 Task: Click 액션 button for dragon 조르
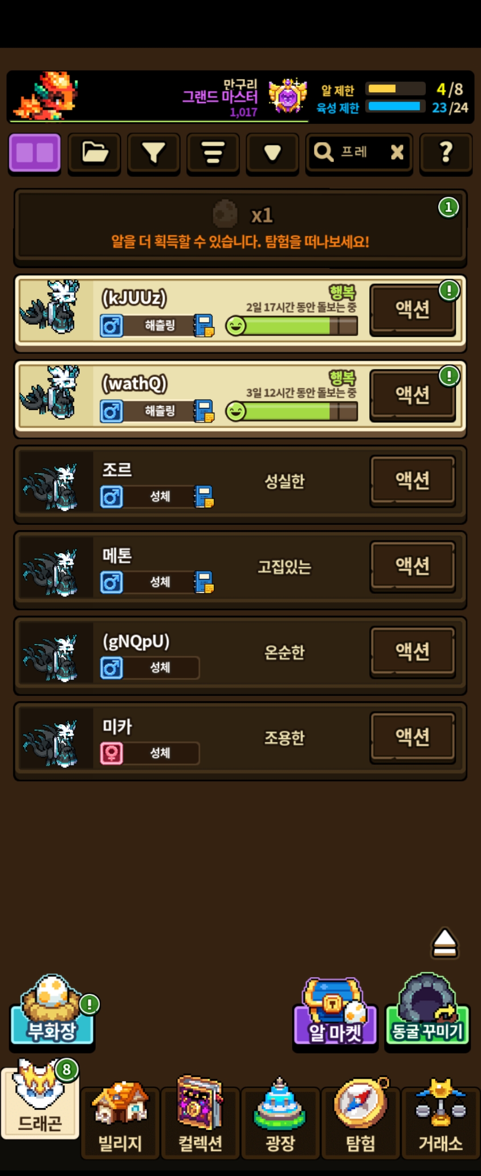[412, 481]
